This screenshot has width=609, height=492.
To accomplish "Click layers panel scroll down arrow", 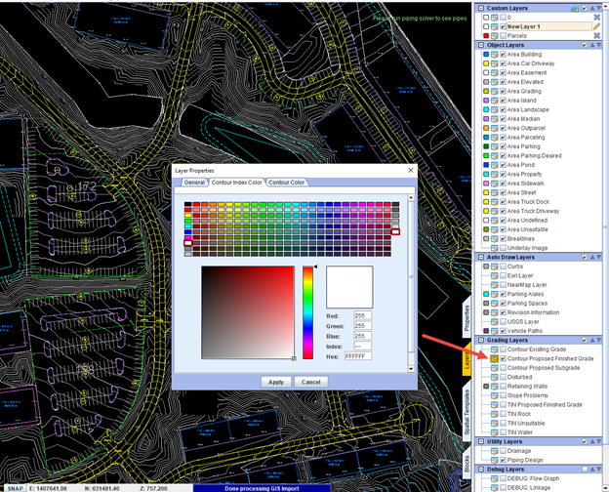I will pos(605,489).
